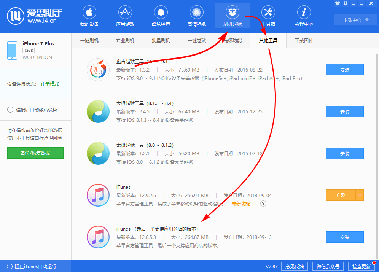Open the dropdown next to iTunes 升级 button
379x272 pixels.
coord(360,195)
